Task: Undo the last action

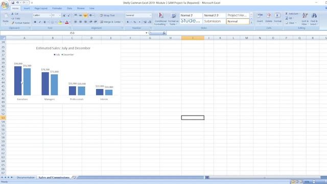Action: click(x=17, y=3)
